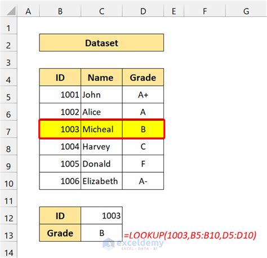Select column F header

pyautogui.click(x=204, y=11)
